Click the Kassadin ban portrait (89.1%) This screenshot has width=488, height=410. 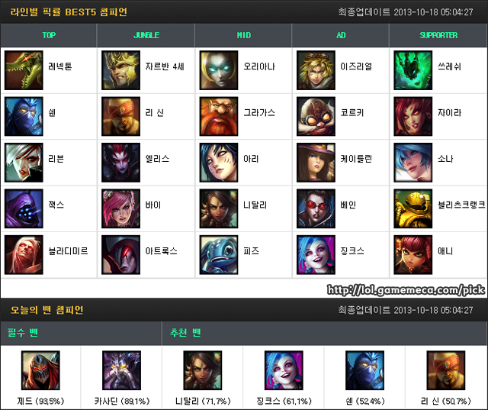tap(122, 370)
